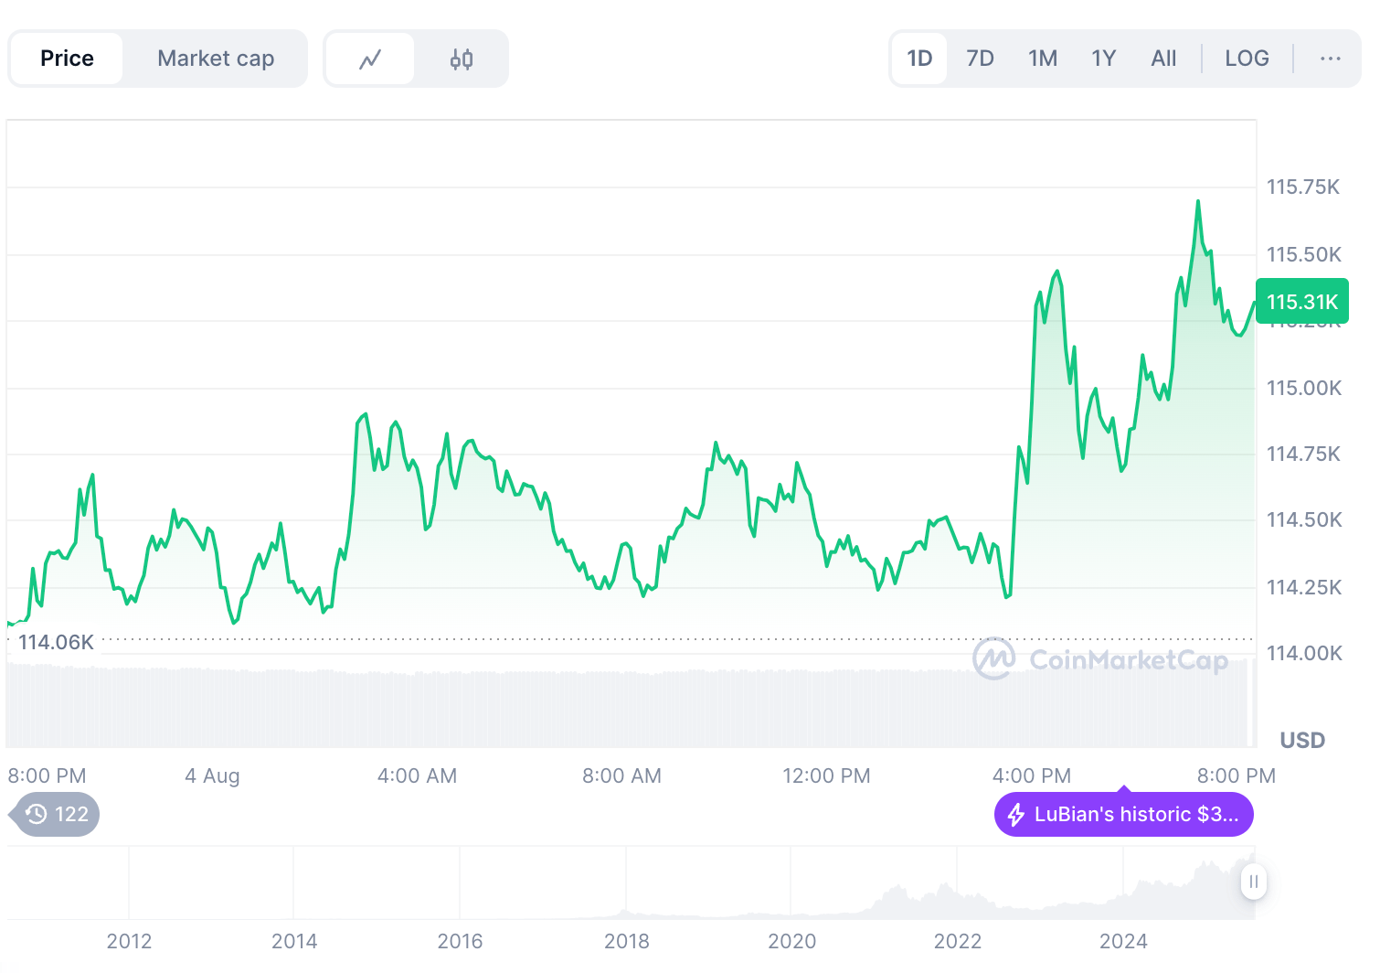This screenshot has height=973, width=1380.
Task: Click the 2018 year on overview timeline
Action: [626, 941]
